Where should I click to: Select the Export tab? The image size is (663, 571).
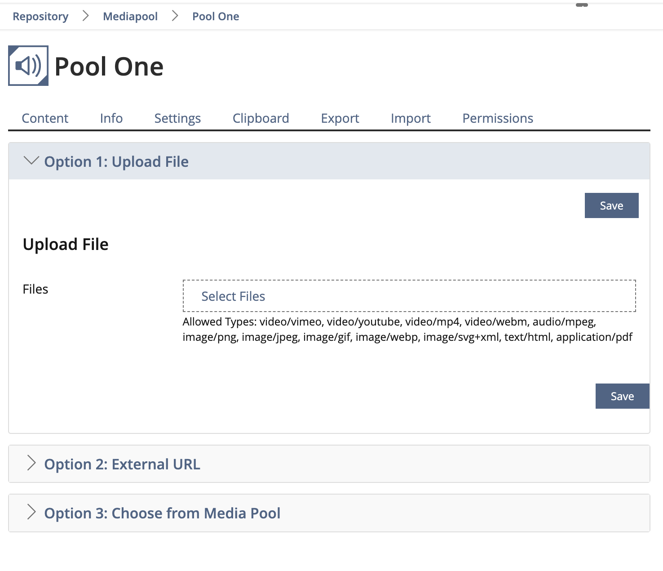point(340,118)
